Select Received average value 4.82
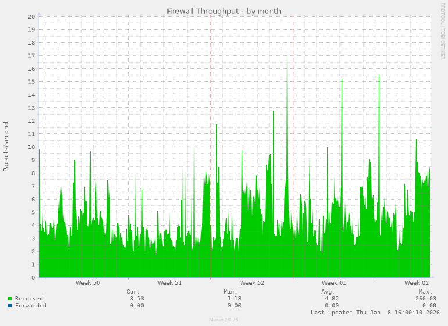The height and width of the screenshot is (326, 448). click(x=332, y=299)
